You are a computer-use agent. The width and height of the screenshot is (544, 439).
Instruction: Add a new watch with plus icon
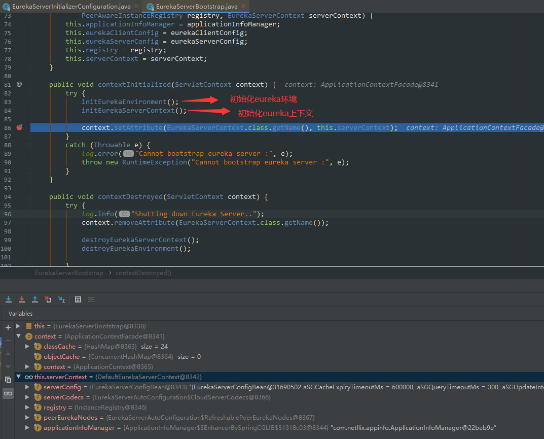pyautogui.click(x=8, y=327)
